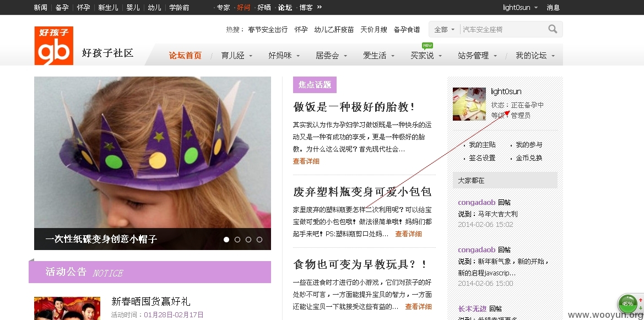Open congadaob's 马年大吉大利 reply

[498, 214]
